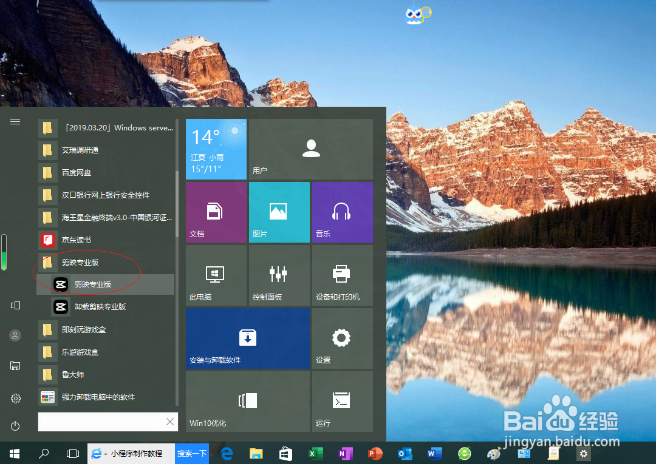
Task: Expand the 乐游游戏盒 folder
Action: (106, 352)
